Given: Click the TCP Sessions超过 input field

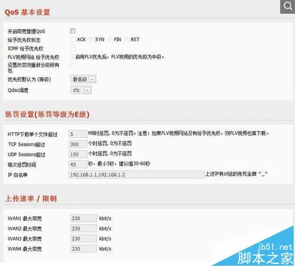Looking at the screenshot, I should point(78,144).
